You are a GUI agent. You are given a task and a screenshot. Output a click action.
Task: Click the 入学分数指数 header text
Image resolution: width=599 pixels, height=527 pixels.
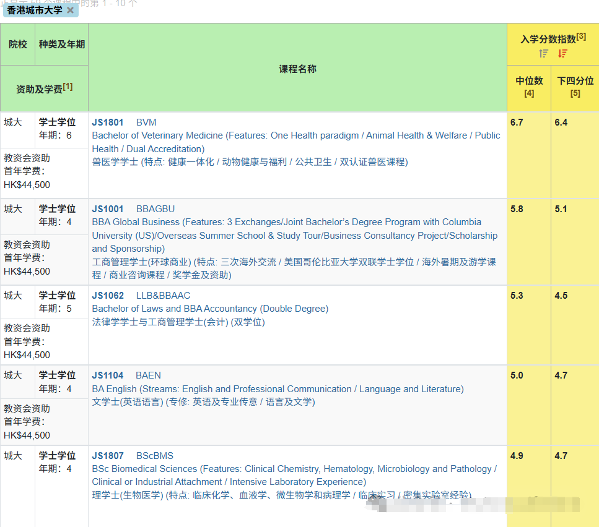[x=548, y=39]
